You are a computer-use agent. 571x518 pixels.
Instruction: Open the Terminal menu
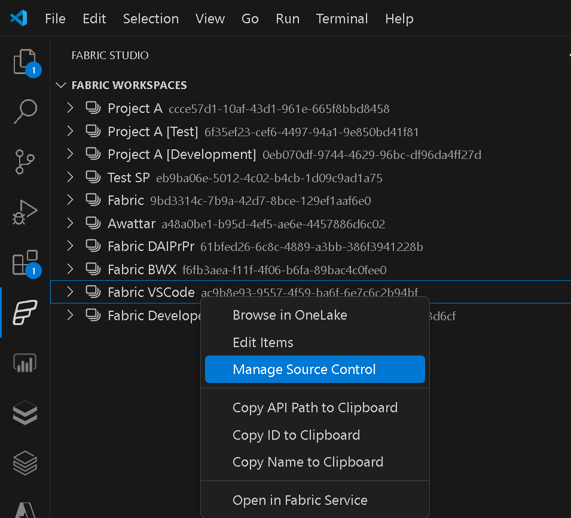(x=343, y=19)
